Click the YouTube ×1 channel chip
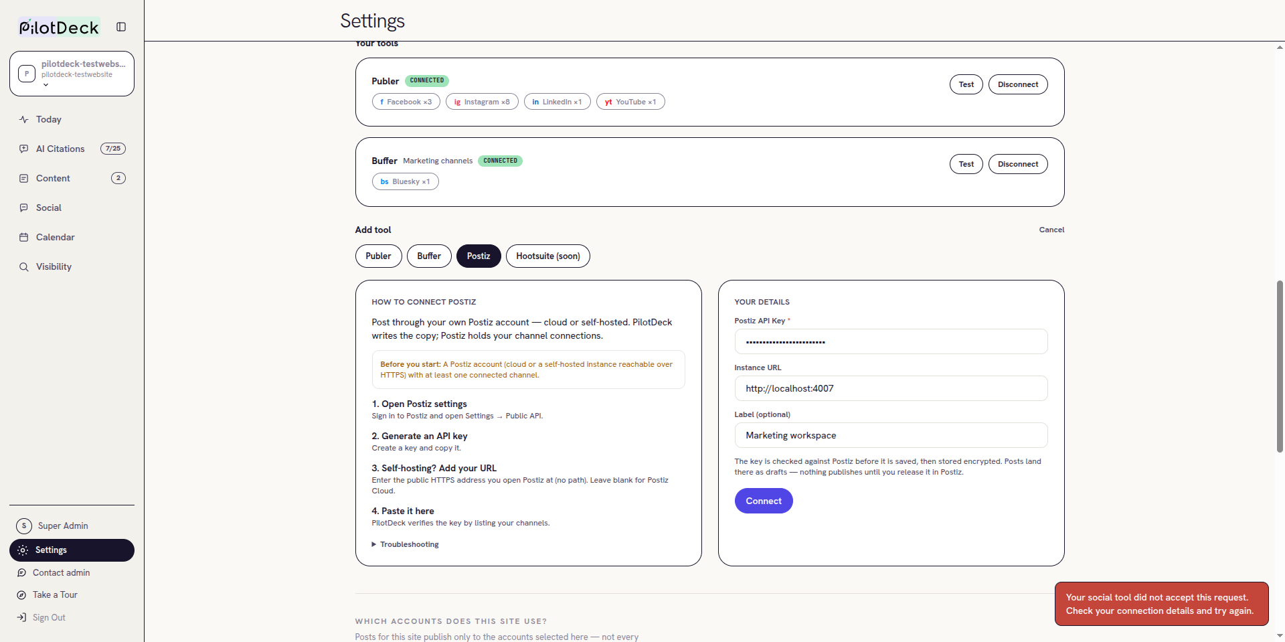The image size is (1285, 642). click(x=630, y=102)
